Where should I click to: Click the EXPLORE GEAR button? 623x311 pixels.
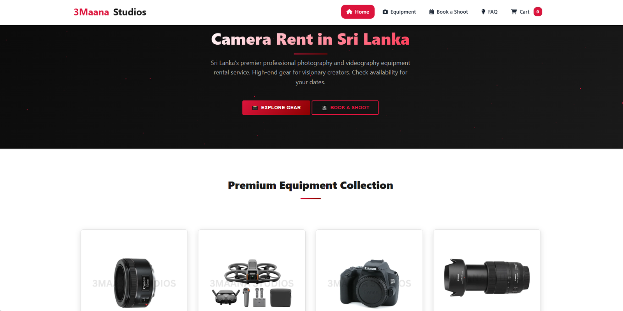(276, 108)
